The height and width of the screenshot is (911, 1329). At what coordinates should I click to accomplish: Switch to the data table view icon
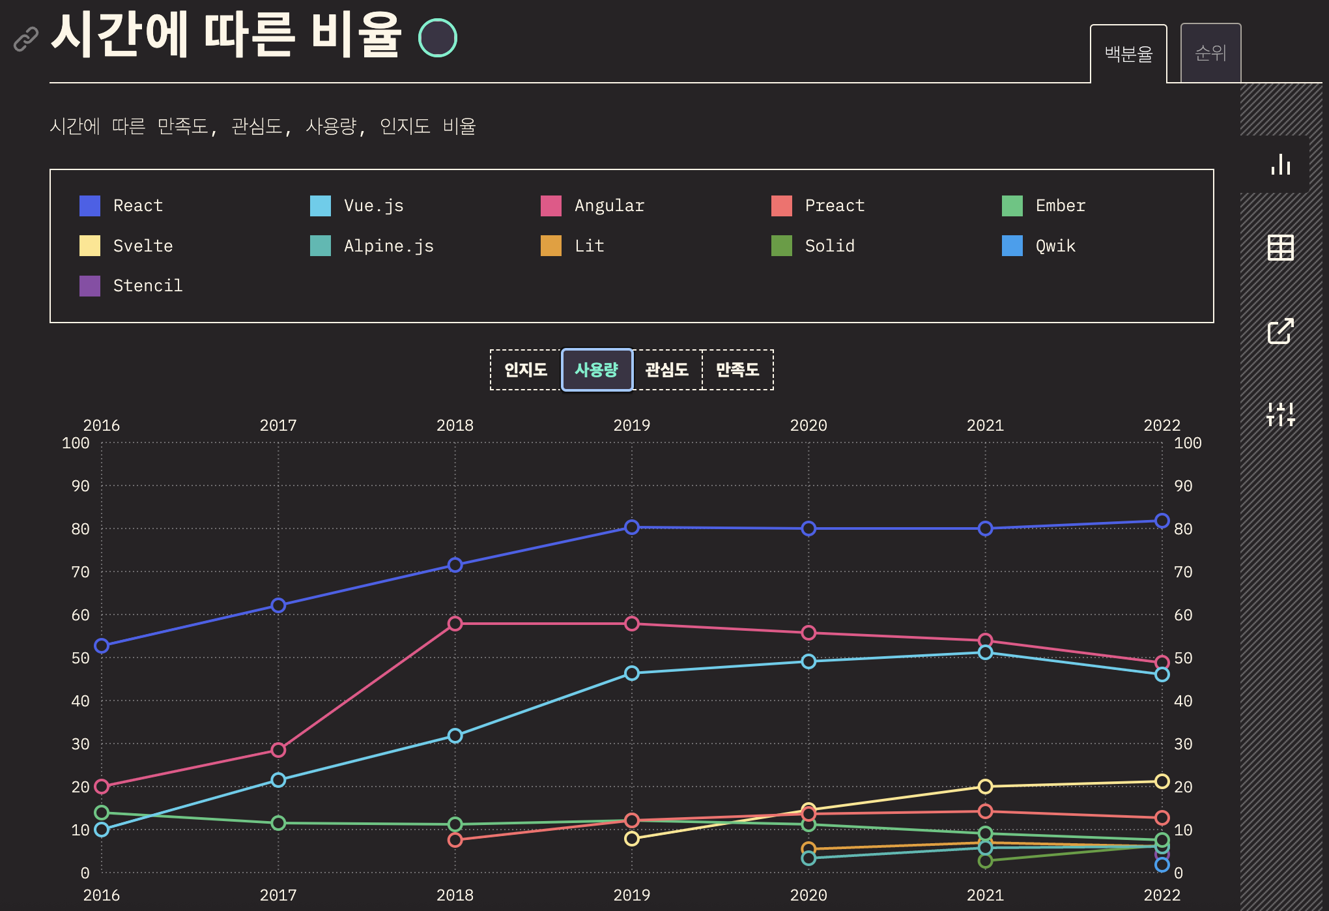[1280, 248]
